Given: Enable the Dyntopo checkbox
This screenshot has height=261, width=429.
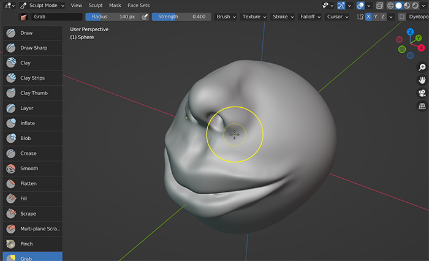Looking at the screenshot, I should (402, 17).
